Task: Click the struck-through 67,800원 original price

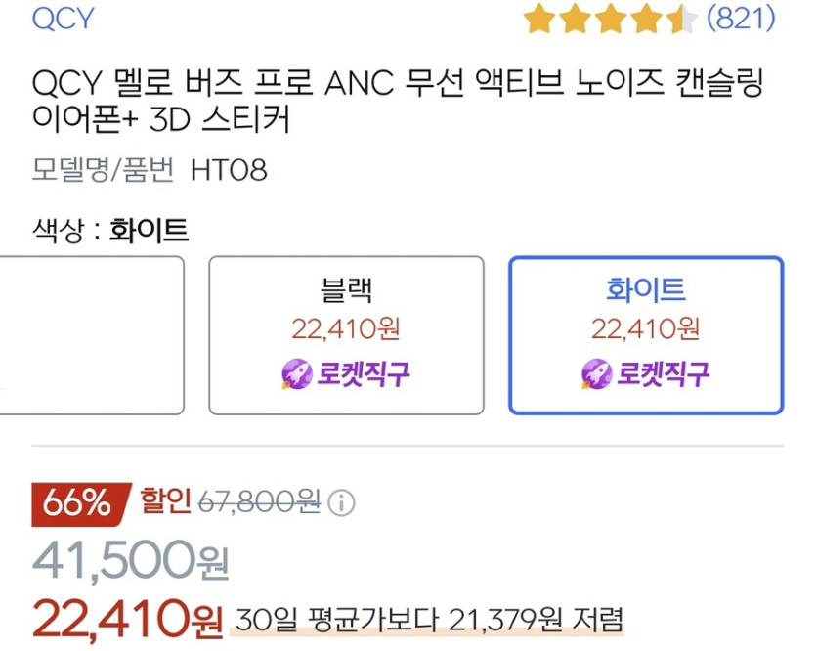Action: tap(260, 502)
